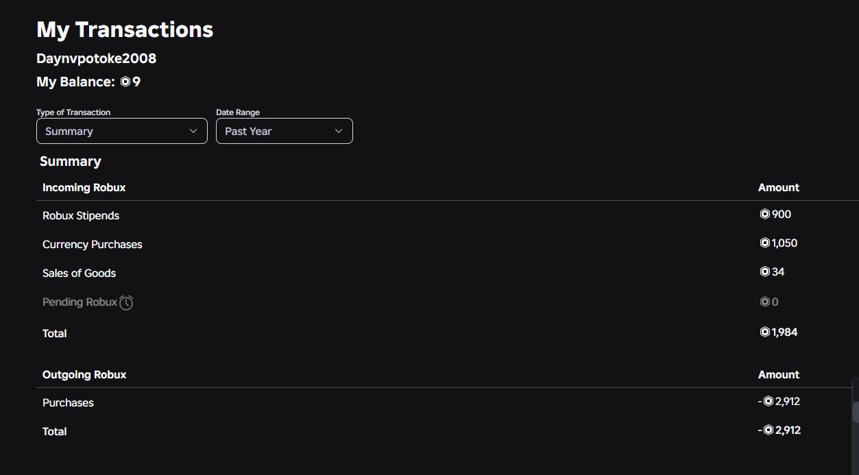Click the page scrollbar thumb on right edge

pos(856,413)
